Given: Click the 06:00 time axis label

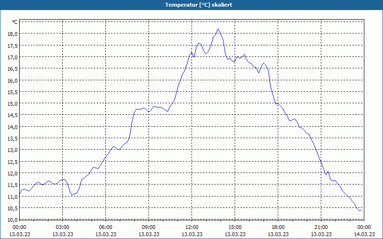Looking at the screenshot, I should pos(105,228).
